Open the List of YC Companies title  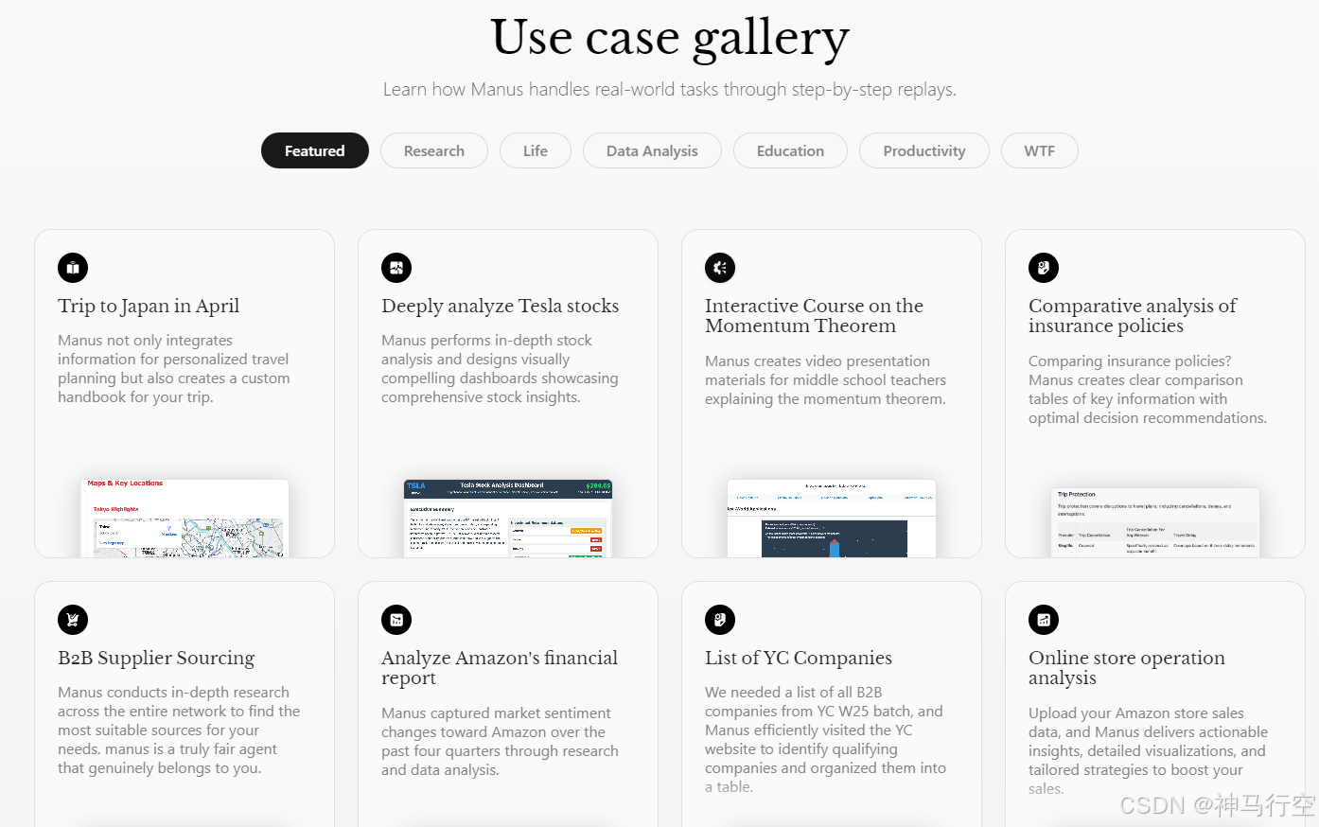(799, 658)
